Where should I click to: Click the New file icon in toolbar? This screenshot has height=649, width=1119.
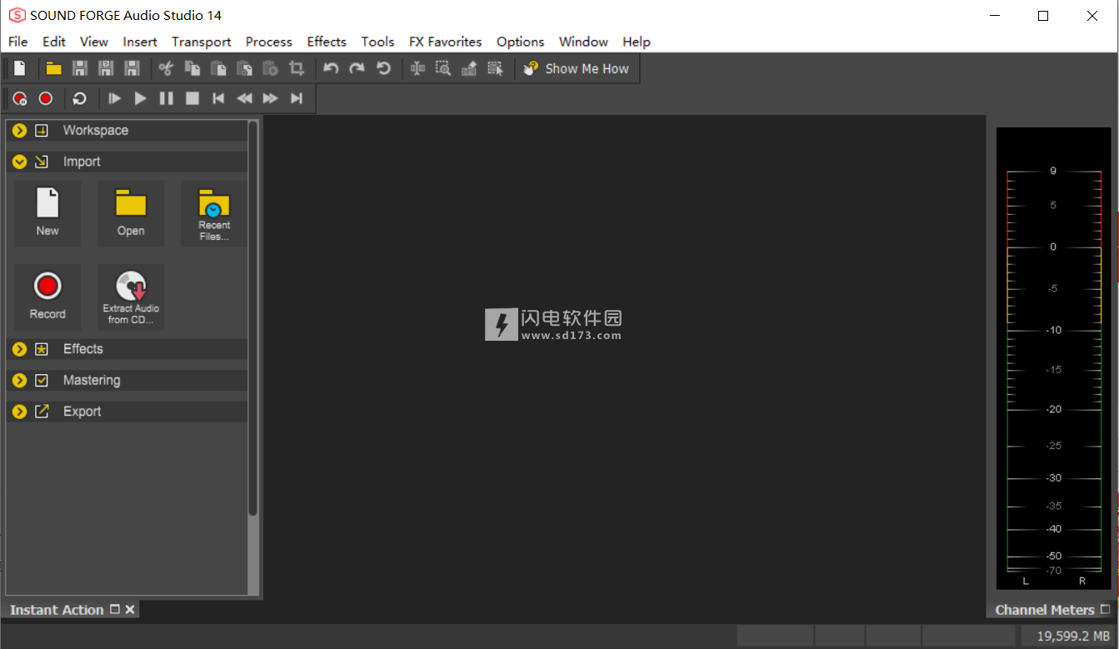(20, 68)
